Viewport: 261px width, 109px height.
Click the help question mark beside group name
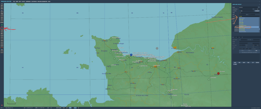[x=259, y=7]
